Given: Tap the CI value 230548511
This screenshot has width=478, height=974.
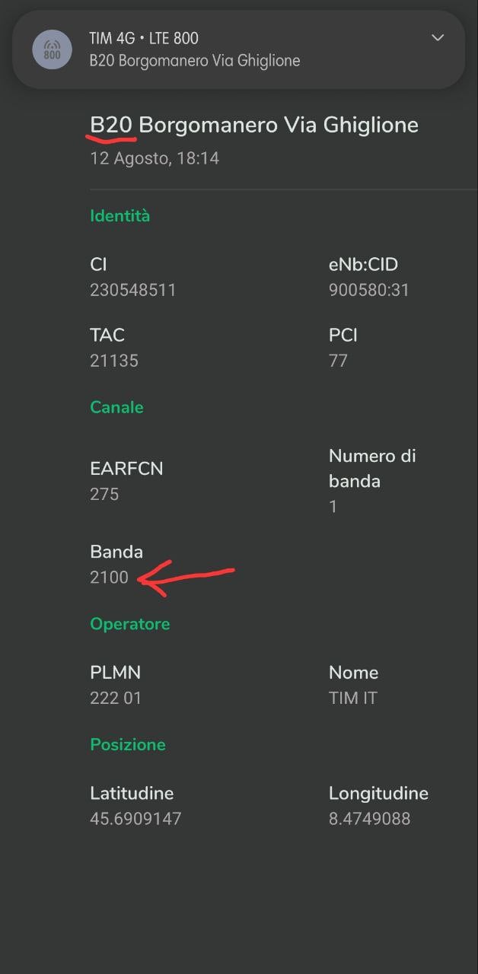Looking at the screenshot, I should [x=132, y=290].
